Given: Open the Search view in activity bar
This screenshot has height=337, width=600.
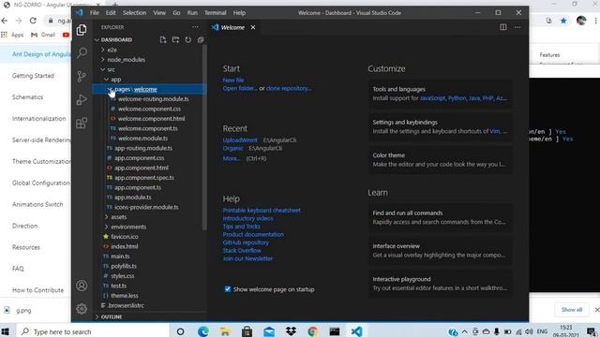Looking at the screenshot, I should click(82, 52).
